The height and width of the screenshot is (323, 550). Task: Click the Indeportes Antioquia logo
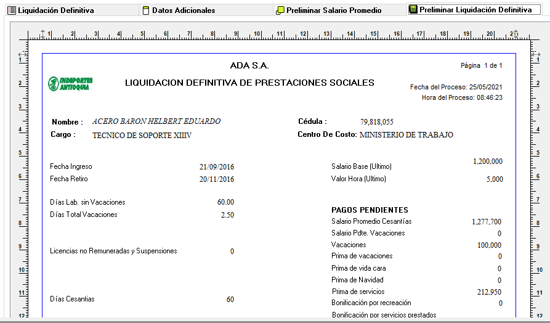pos(71,84)
